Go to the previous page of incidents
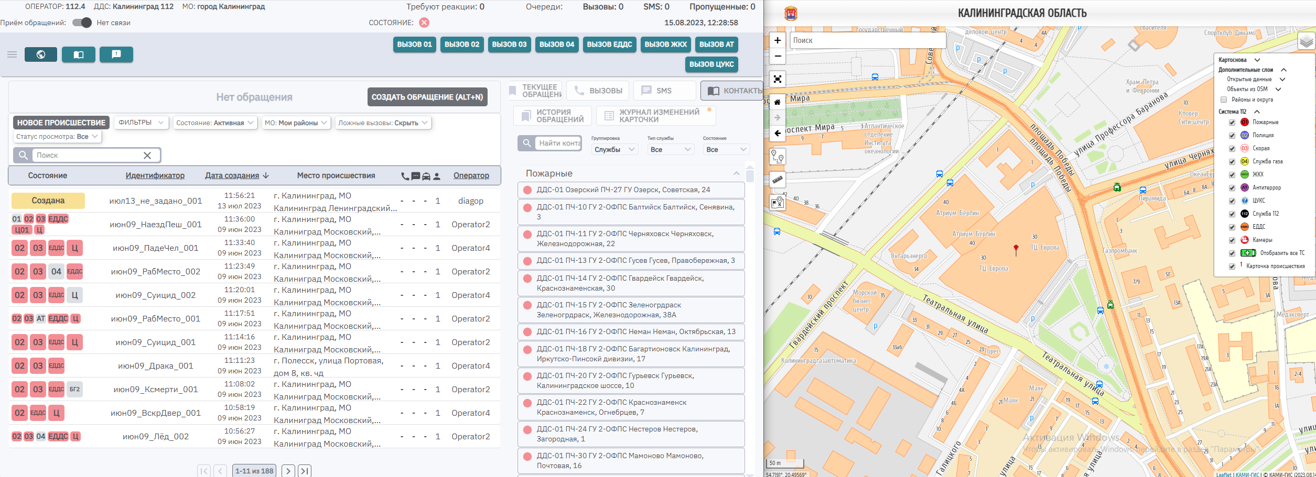Image resolution: width=1316 pixels, height=477 pixels. pos(221,471)
